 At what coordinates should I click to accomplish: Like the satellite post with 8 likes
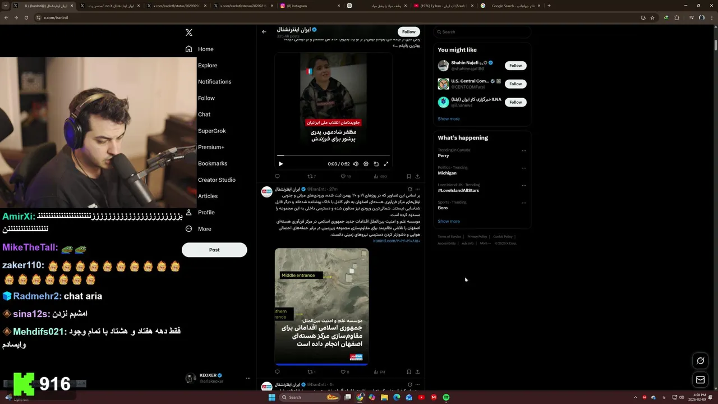click(x=345, y=371)
